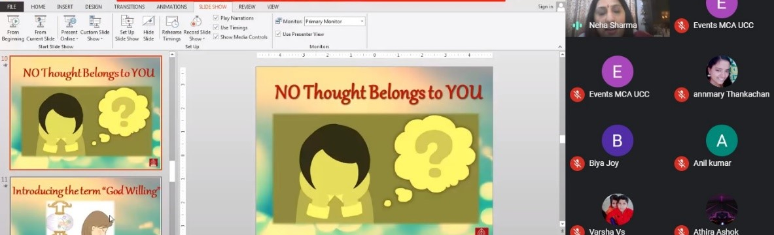
Task: Toggle the Use Presenter View checkbox
Action: 279,34
